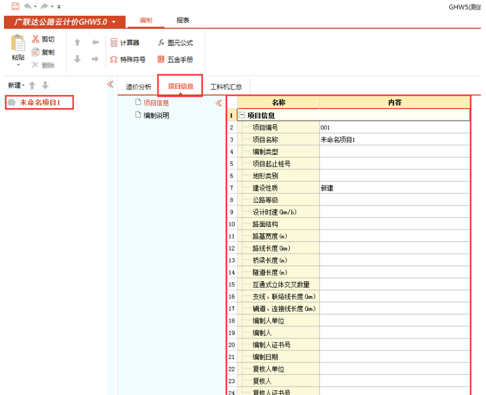Screen dimensions: 486x395
Task: Collapse the 项目信息 group row in table
Action: 242,115
